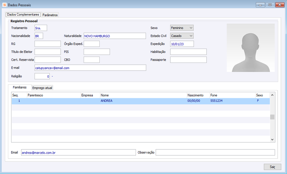Click the Religião field showing 0

click(42, 76)
